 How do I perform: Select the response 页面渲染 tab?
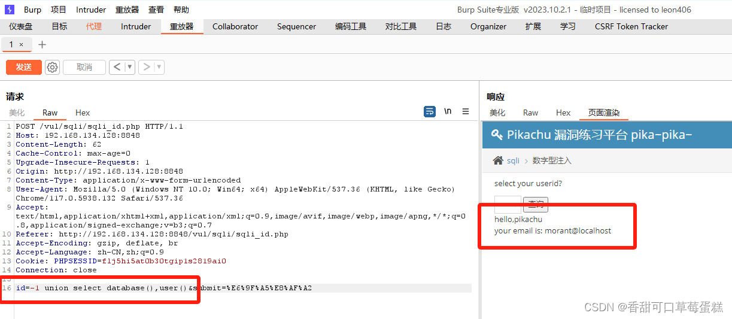click(604, 113)
